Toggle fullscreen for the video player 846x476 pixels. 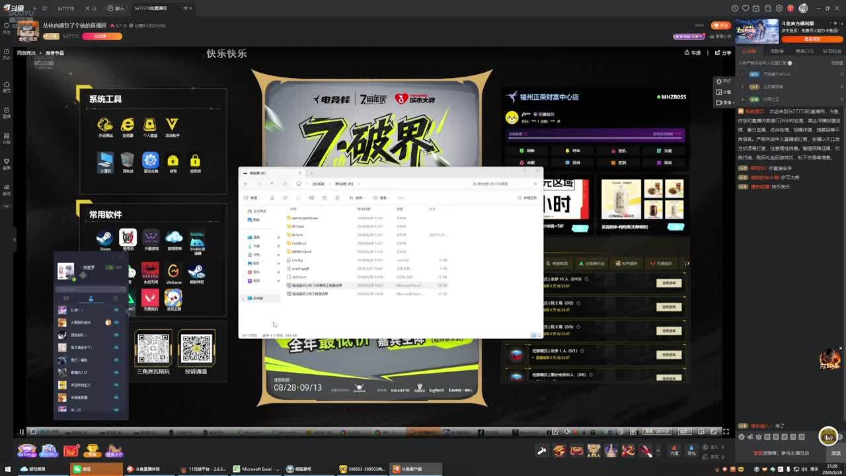(x=726, y=432)
